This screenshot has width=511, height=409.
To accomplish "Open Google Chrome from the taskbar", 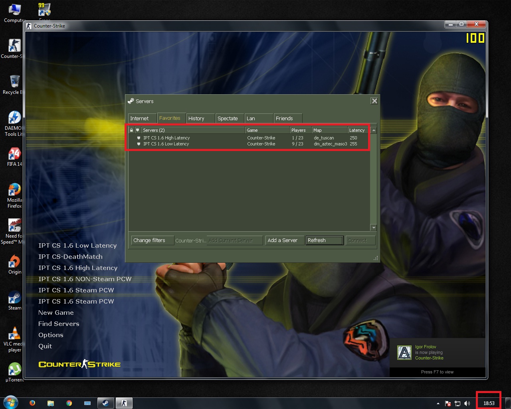I will [x=69, y=403].
